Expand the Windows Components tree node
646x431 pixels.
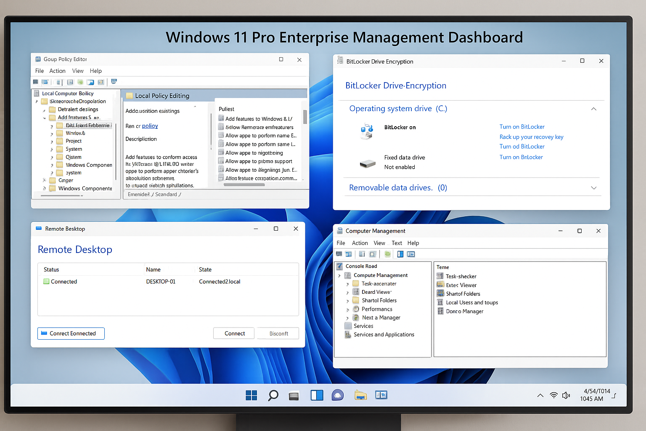pos(45,188)
